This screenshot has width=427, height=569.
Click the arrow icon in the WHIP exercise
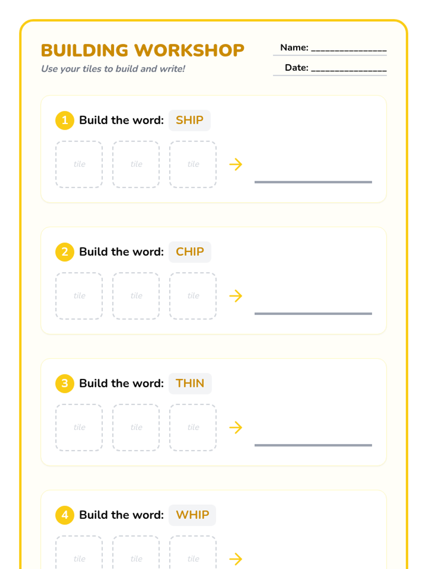click(236, 559)
